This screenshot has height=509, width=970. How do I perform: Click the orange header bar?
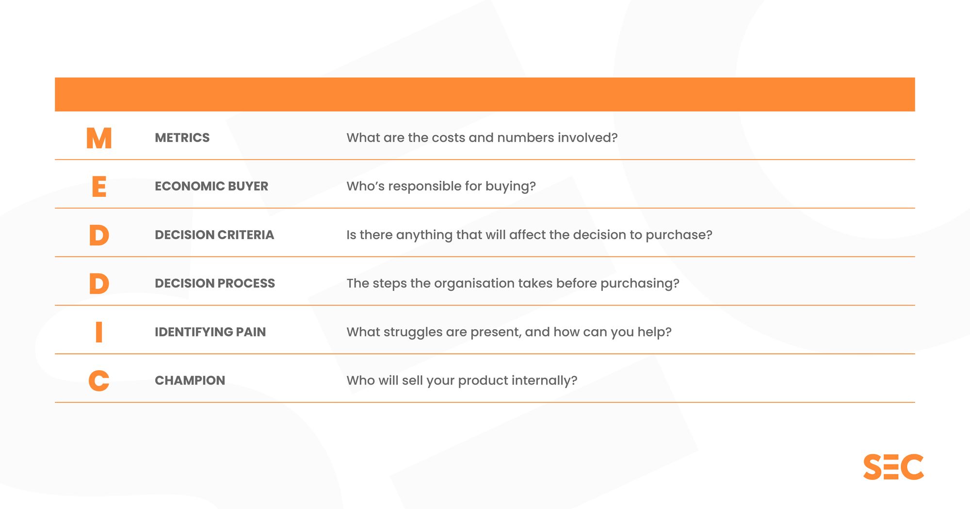(485, 95)
